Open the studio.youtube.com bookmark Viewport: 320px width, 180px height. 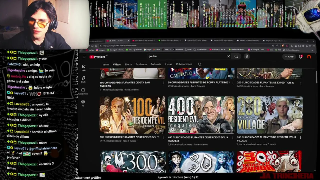291,50
